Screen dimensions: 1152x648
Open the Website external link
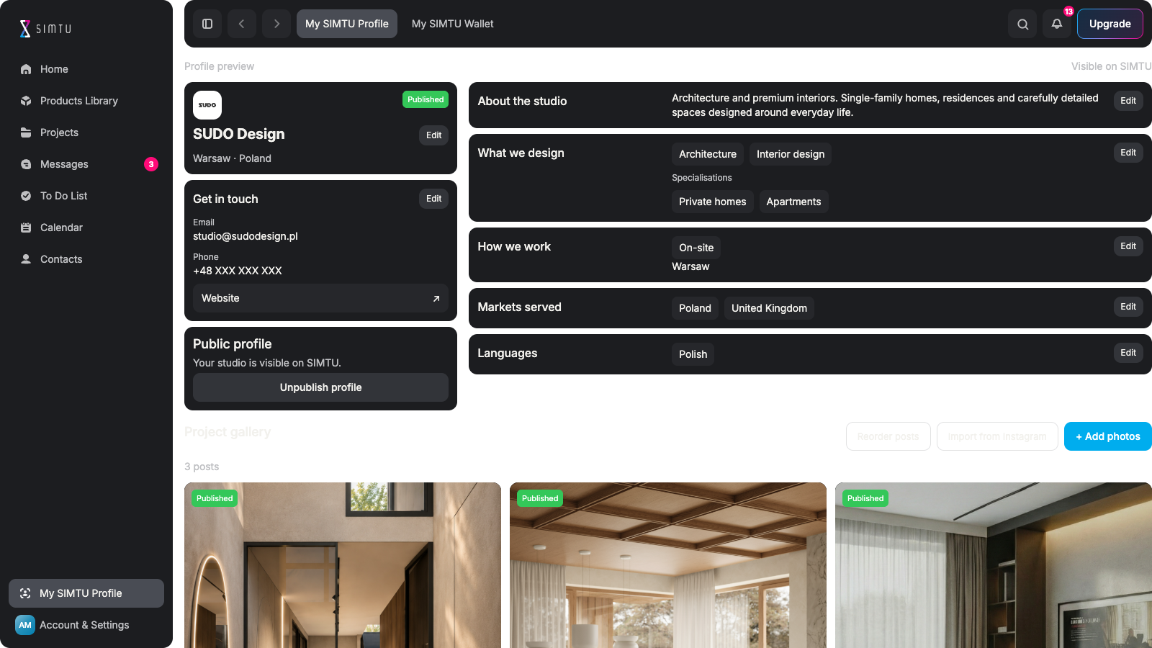(x=320, y=298)
